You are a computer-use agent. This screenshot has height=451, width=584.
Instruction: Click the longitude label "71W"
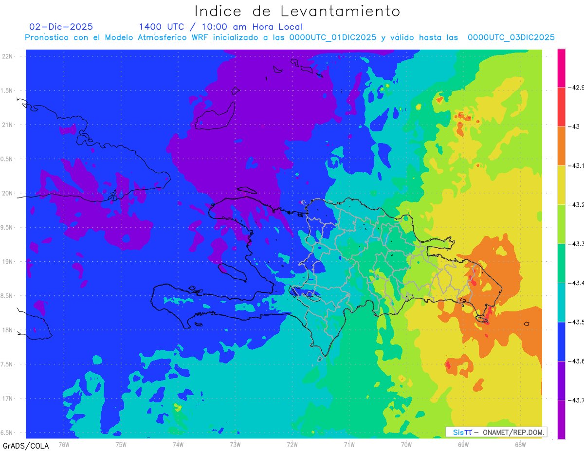(349, 445)
